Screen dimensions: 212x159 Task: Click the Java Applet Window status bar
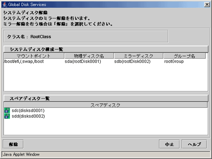[106, 154]
